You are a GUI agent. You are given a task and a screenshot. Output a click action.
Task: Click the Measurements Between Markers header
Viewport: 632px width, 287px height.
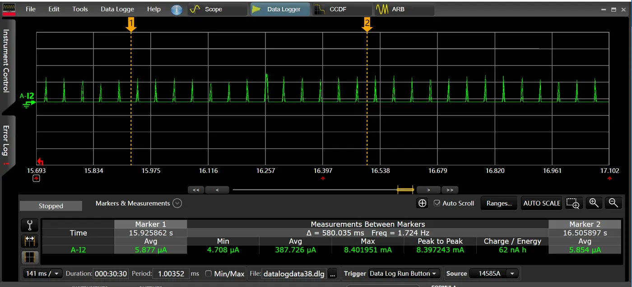coord(368,224)
